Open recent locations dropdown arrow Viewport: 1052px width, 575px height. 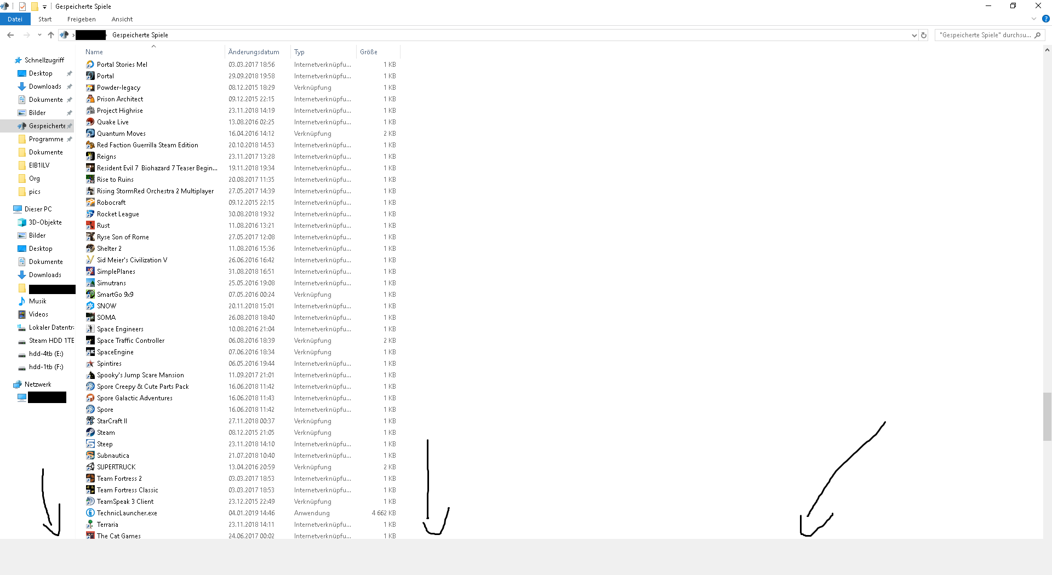pos(39,35)
